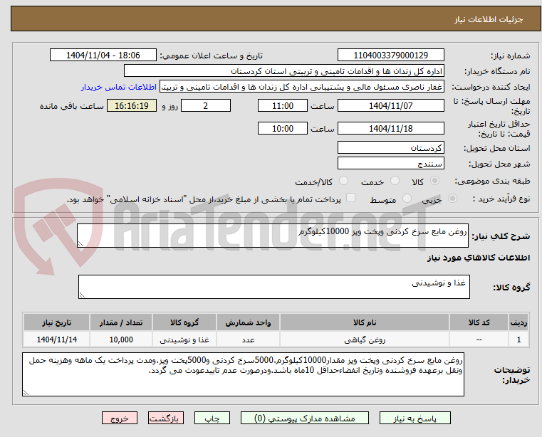Click the ردیف column header

(x=518, y=322)
